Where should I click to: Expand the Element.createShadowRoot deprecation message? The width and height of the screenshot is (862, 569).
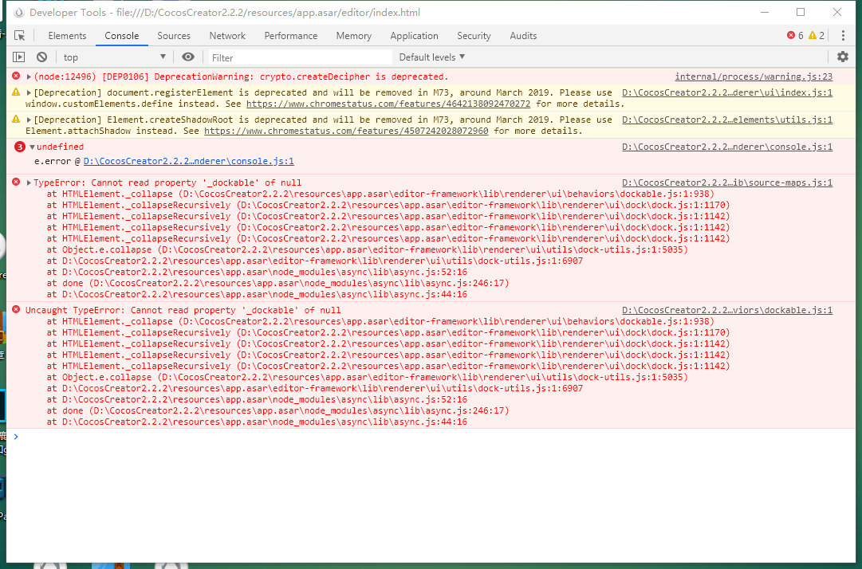[29, 120]
